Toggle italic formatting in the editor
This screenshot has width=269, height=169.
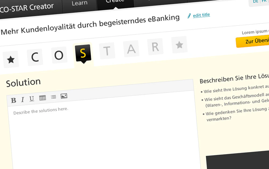23,100
